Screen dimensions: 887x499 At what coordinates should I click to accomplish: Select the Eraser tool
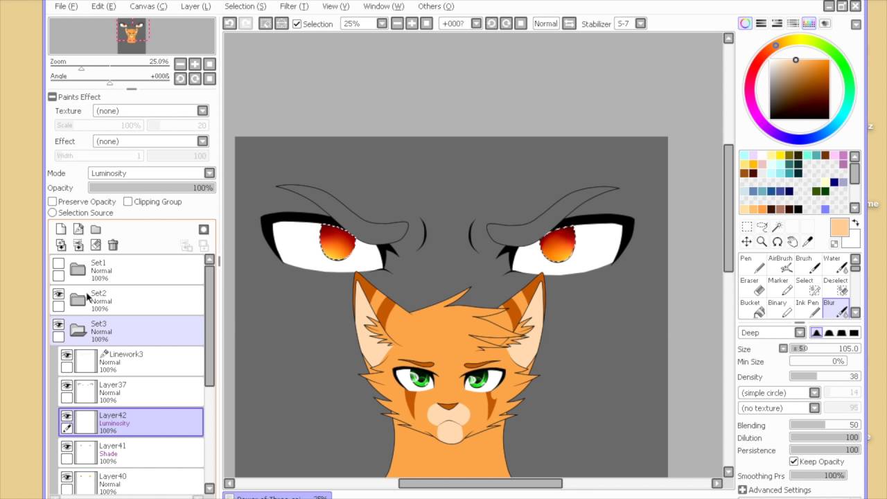752,286
